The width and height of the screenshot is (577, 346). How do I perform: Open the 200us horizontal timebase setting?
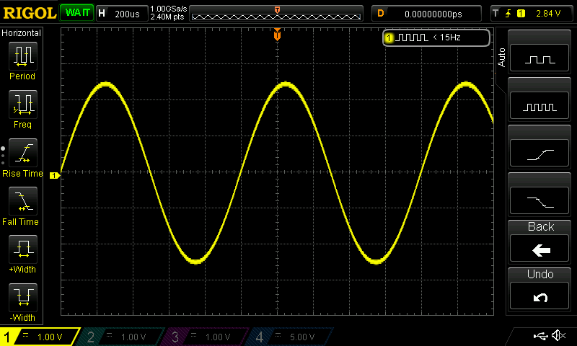coord(121,13)
